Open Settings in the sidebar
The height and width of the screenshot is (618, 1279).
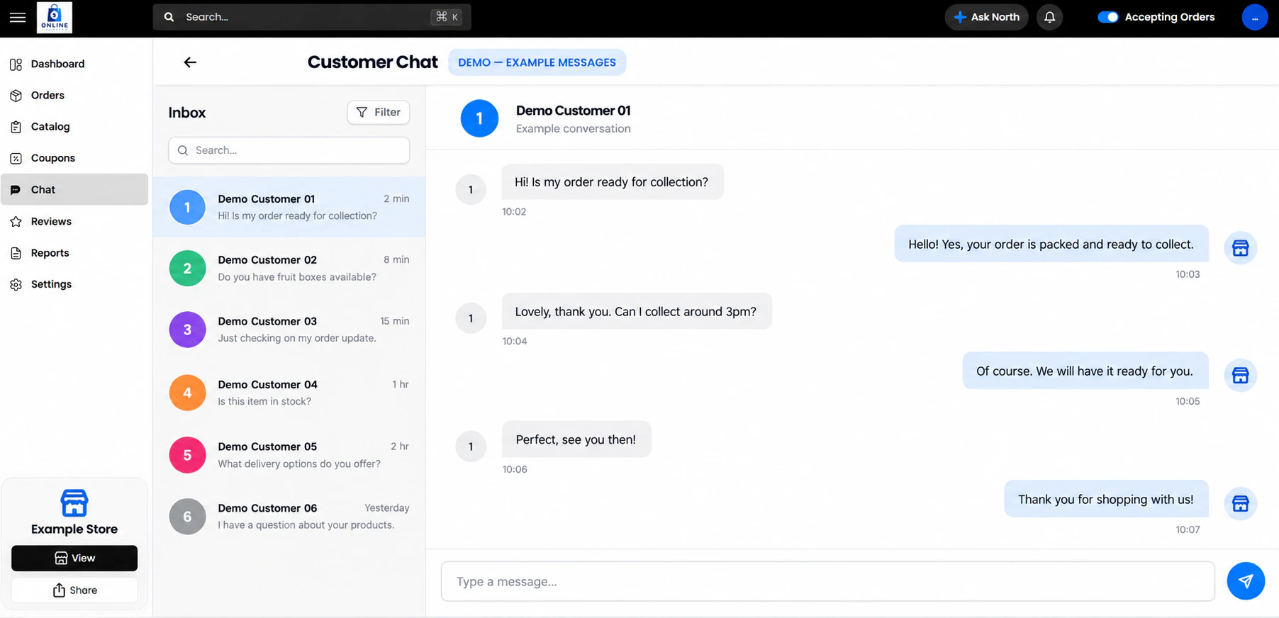click(x=74, y=284)
